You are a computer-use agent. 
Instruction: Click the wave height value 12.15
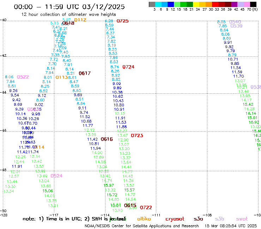(120, 113)
